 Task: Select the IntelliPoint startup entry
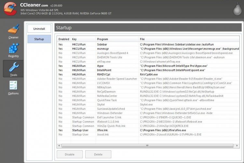[x=148, y=70]
